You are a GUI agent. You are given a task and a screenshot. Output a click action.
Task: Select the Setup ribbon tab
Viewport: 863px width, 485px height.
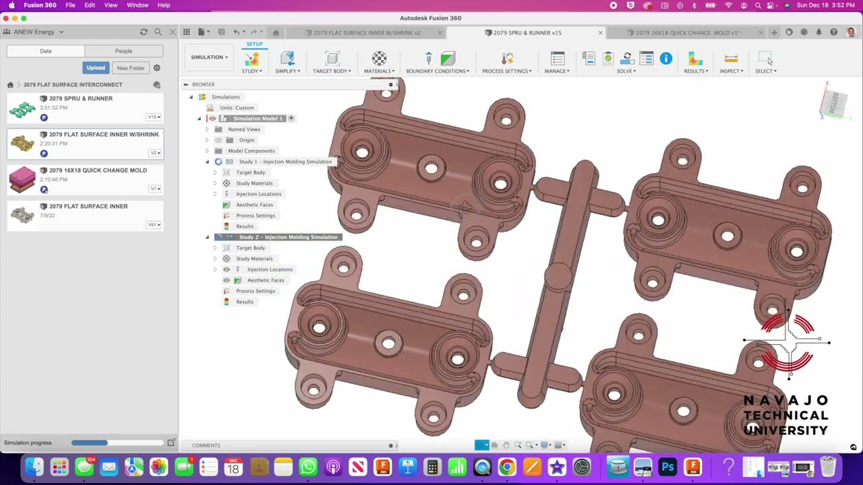coord(254,44)
